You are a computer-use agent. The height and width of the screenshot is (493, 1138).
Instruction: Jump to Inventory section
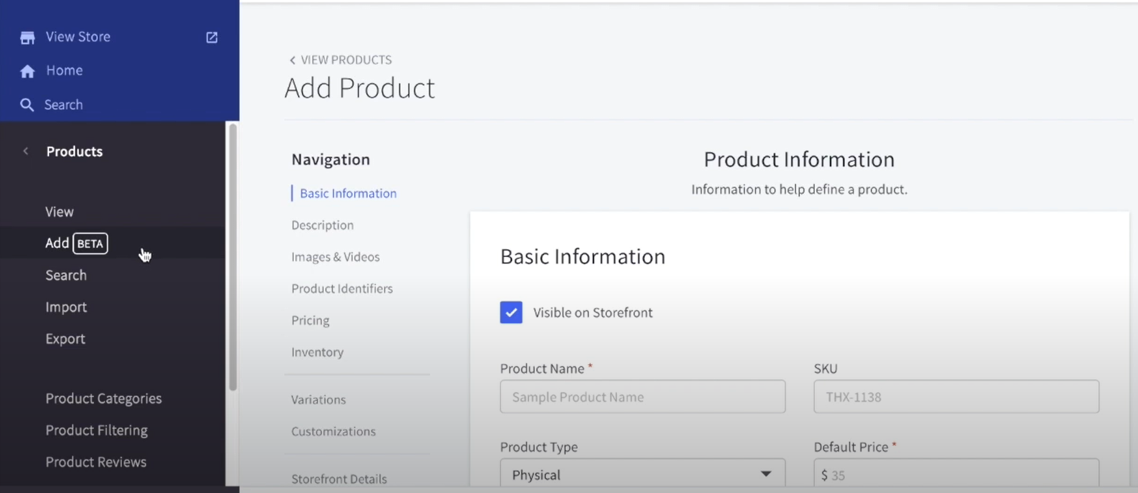tap(317, 352)
